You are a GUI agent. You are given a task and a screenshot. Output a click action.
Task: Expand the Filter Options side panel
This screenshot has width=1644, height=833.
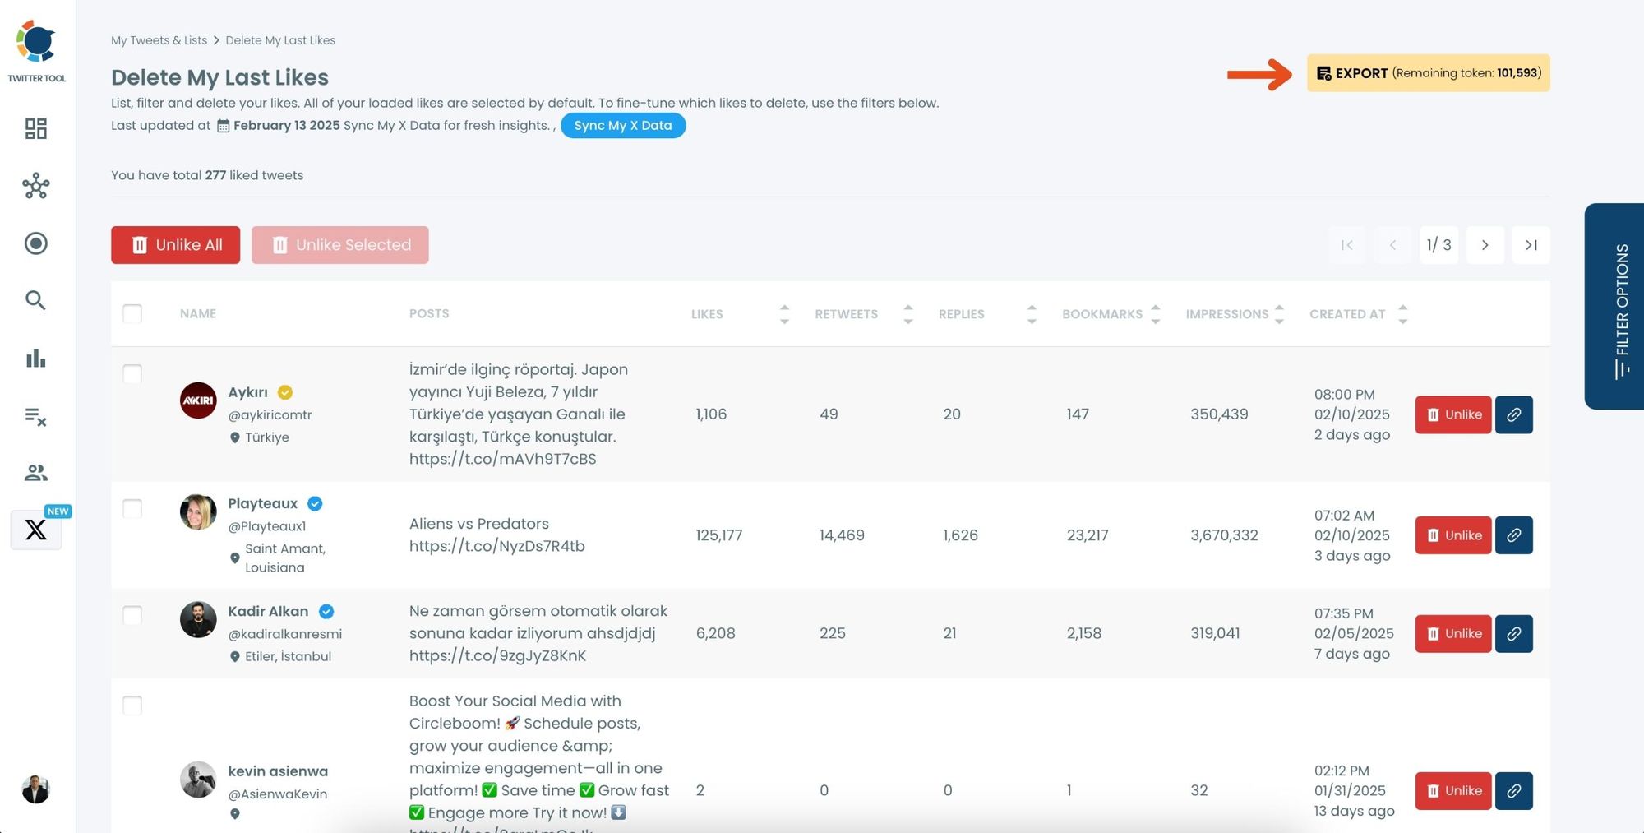point(1614,306)
